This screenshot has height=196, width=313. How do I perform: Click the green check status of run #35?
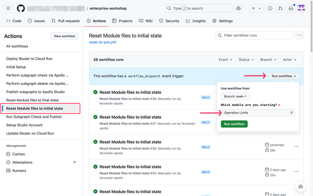click(x=96, y=167)
